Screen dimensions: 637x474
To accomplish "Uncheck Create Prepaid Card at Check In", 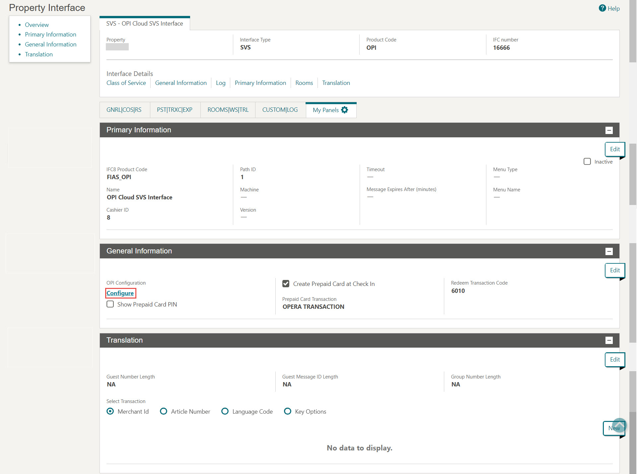I will [x=286, y=284].
